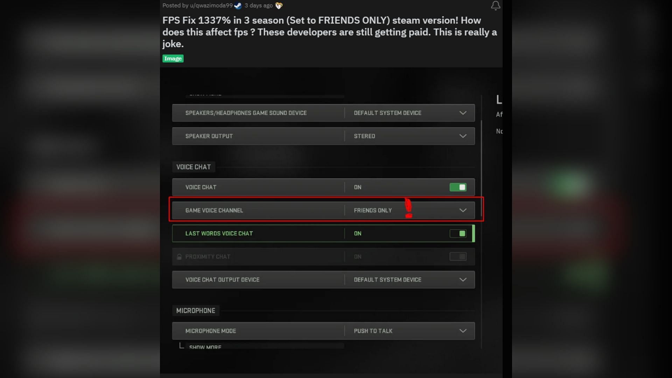Toggle the Proximity Chat switch
672x378 pixels.
458,257
